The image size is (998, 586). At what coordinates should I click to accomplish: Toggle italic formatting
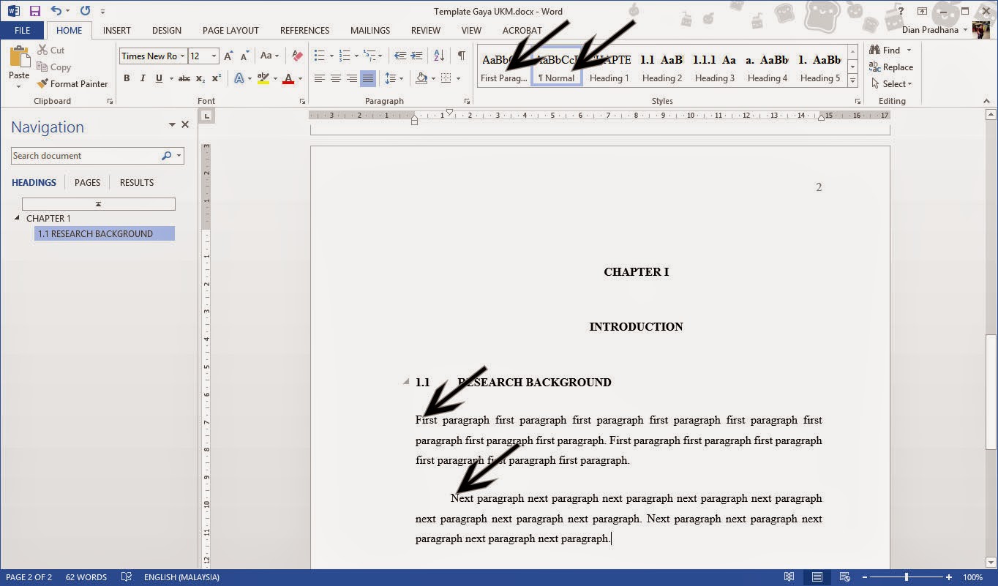pyautogui.click(x=143, y=78)
